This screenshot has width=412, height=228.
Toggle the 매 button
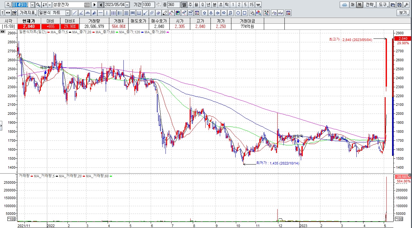pyautogui.click(x=353, y=5)
